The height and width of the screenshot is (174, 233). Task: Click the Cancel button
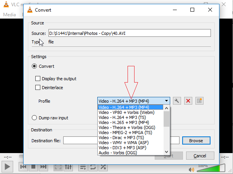[x=200, y=156]
